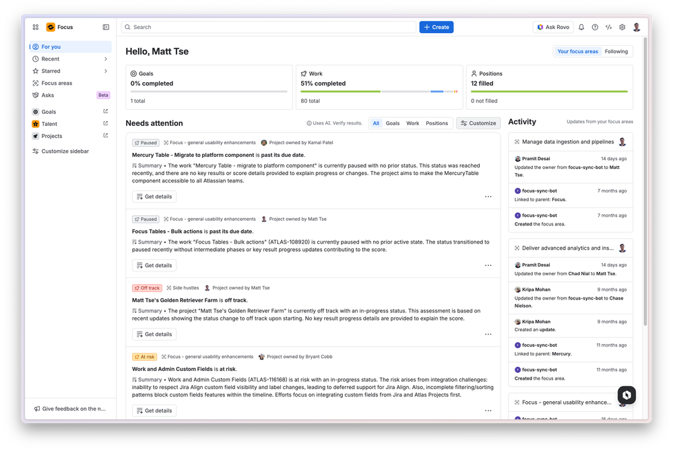Expand the Starred menu chevron
Screen dimensions: 673x451
pyautogui.click(x=106, y=71)
